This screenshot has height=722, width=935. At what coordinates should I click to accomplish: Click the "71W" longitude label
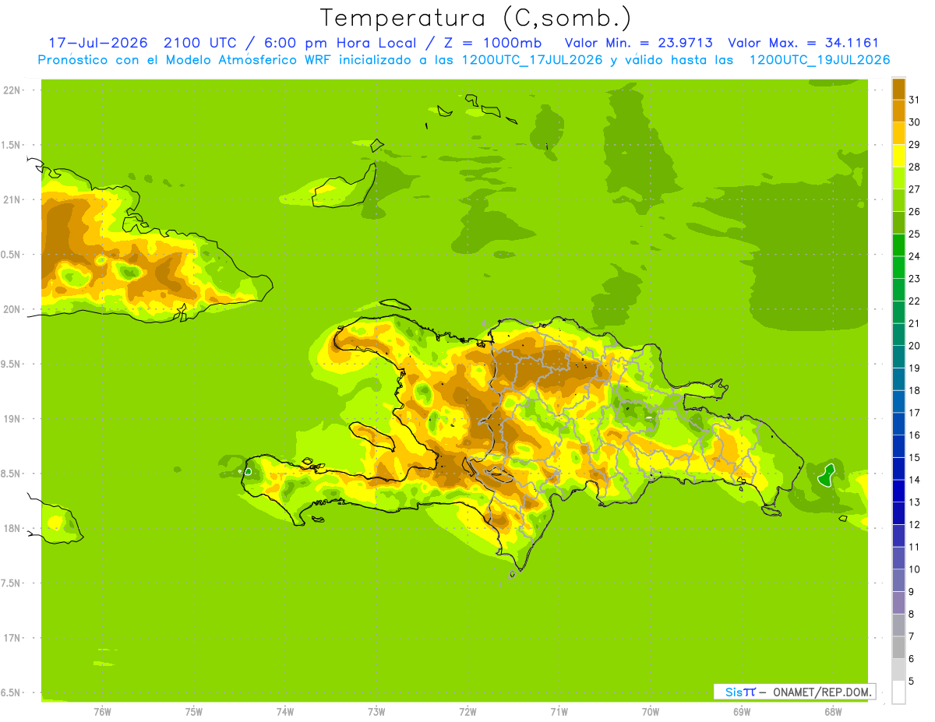[x=559, y=712]
